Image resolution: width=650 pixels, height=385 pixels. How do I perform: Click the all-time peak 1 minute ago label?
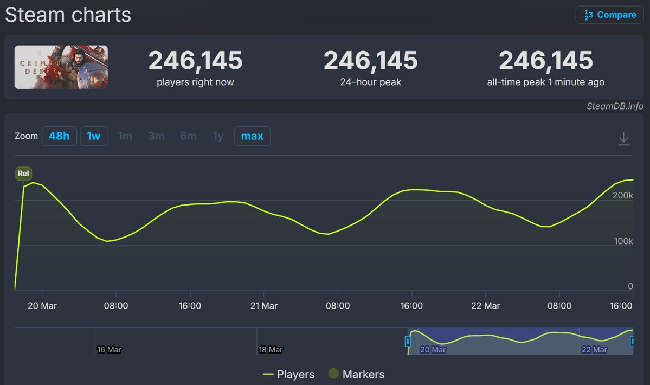545,82
